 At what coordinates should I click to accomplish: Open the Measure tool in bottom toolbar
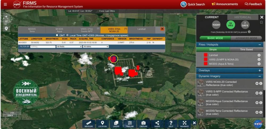coord(89,124)
